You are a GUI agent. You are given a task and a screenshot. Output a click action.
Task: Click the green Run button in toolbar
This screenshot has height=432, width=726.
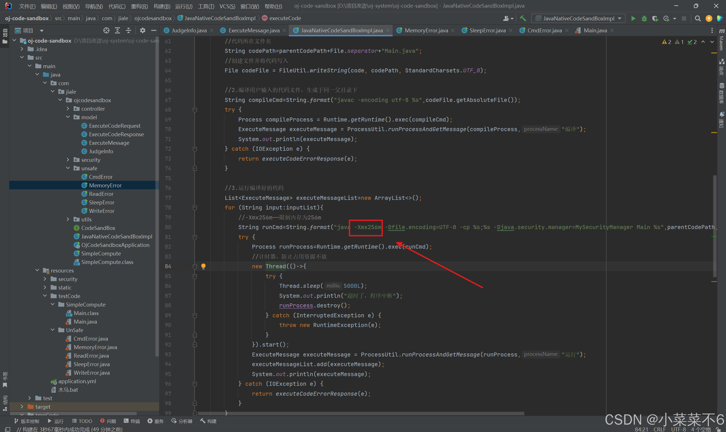click(633, 18)
